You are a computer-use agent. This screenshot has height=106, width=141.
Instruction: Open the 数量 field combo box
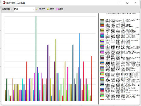point(24,9)
